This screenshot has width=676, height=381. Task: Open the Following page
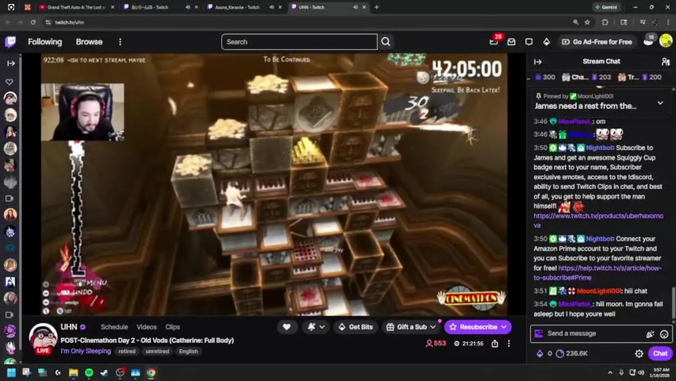pos(45,42)
